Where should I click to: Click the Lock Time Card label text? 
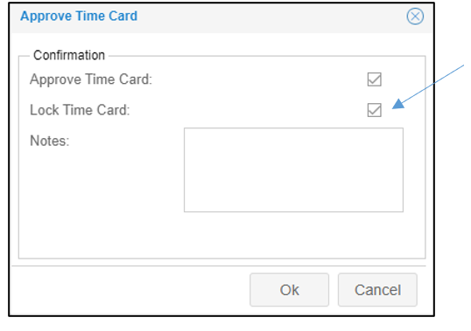(x=80, y=110)
